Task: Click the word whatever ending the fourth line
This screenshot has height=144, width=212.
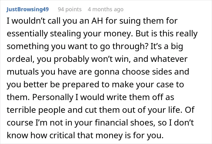Action: click(x=169, y=59)
